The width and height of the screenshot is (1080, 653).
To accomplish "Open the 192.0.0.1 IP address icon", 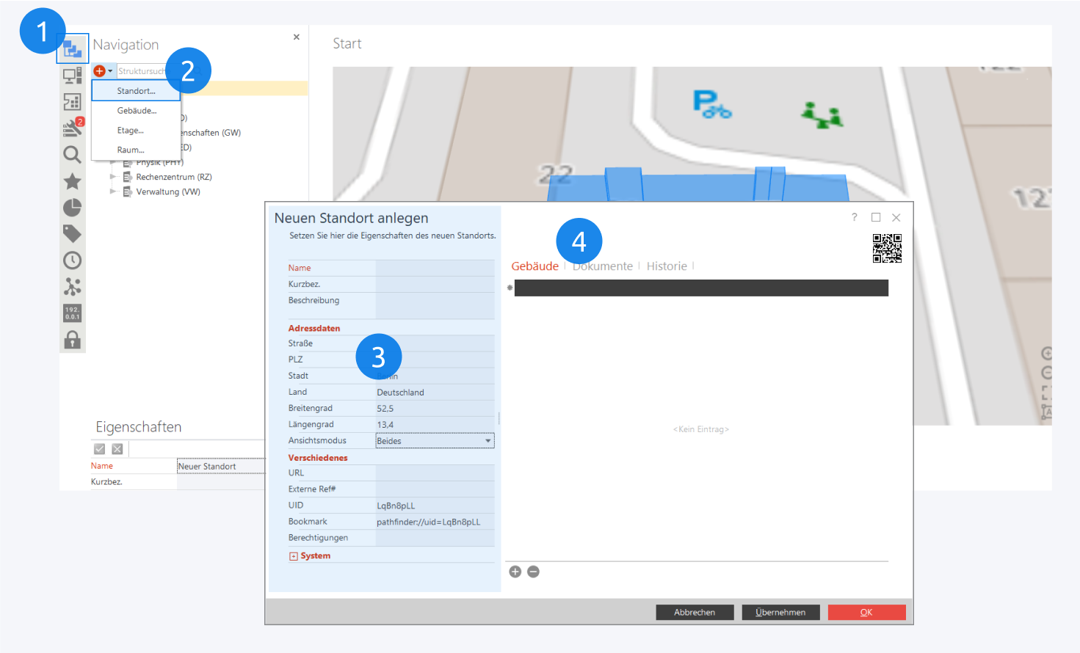I will 72,313.
